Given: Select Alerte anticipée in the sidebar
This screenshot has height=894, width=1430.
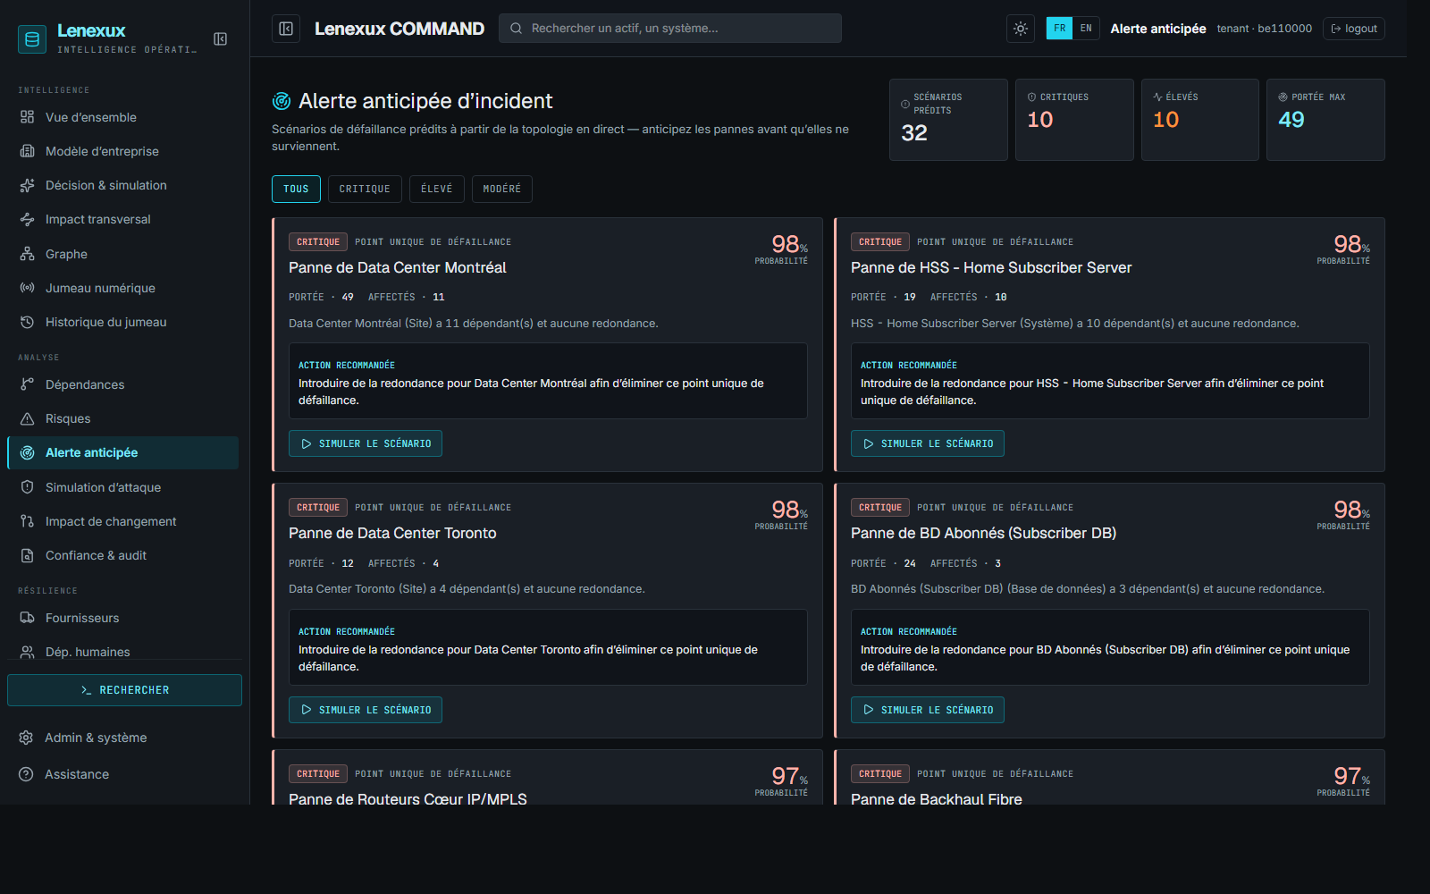Looking at the screenshot, I should [x=123, y=452].
